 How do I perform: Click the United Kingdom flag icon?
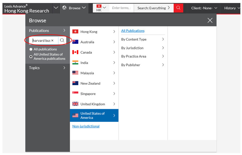75,104
